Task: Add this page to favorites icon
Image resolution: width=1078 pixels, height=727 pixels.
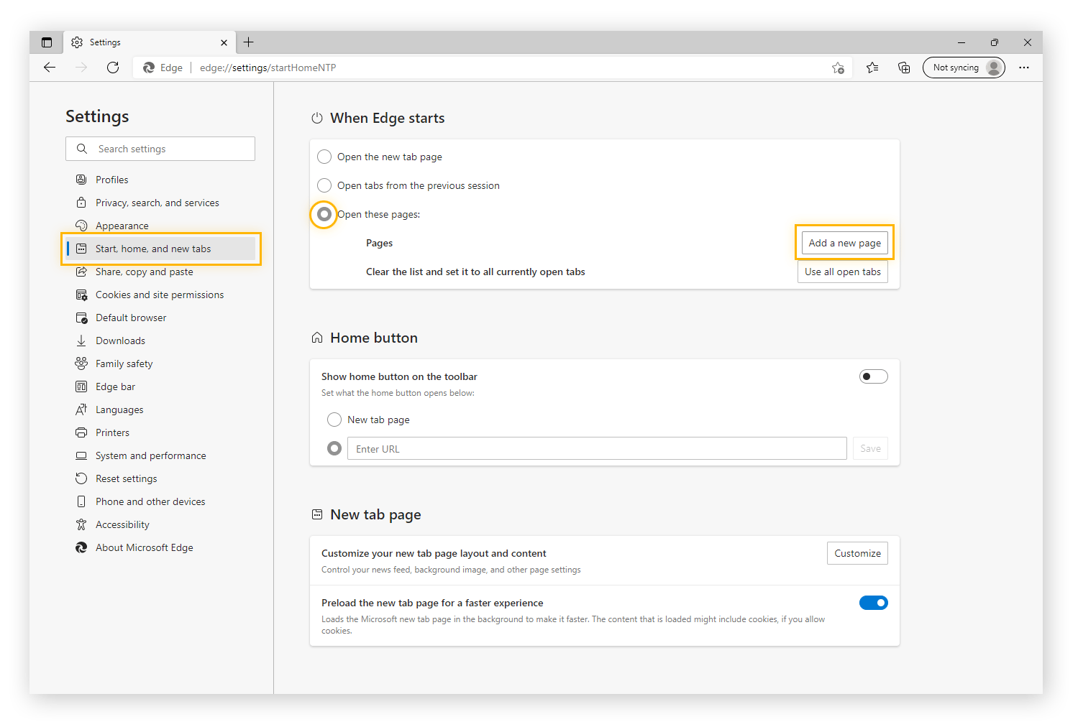Action: [x=838, y=68]
